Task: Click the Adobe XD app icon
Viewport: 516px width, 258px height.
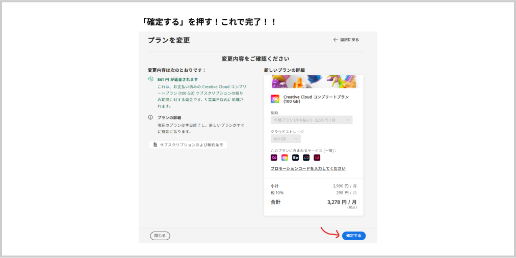Action: tap(274, 158)
